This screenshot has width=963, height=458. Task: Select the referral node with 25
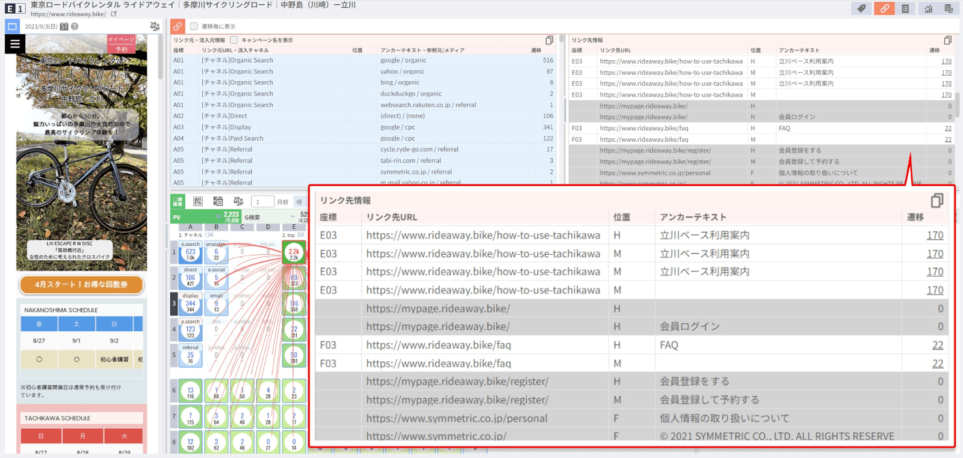point(191,356)
